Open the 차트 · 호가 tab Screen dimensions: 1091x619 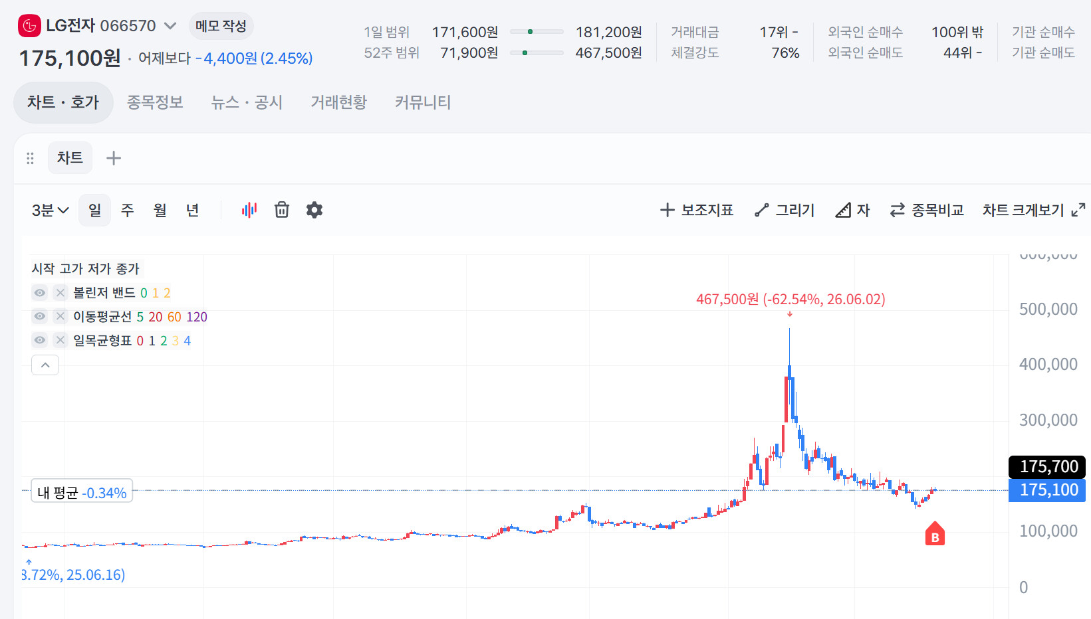click(63, 102)
